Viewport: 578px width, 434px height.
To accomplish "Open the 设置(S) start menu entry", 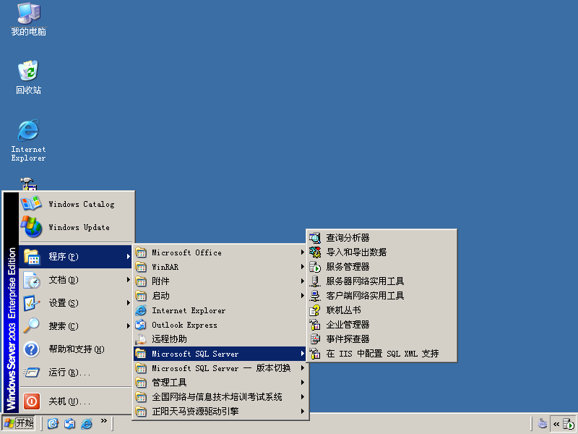I will pos(76,303).
